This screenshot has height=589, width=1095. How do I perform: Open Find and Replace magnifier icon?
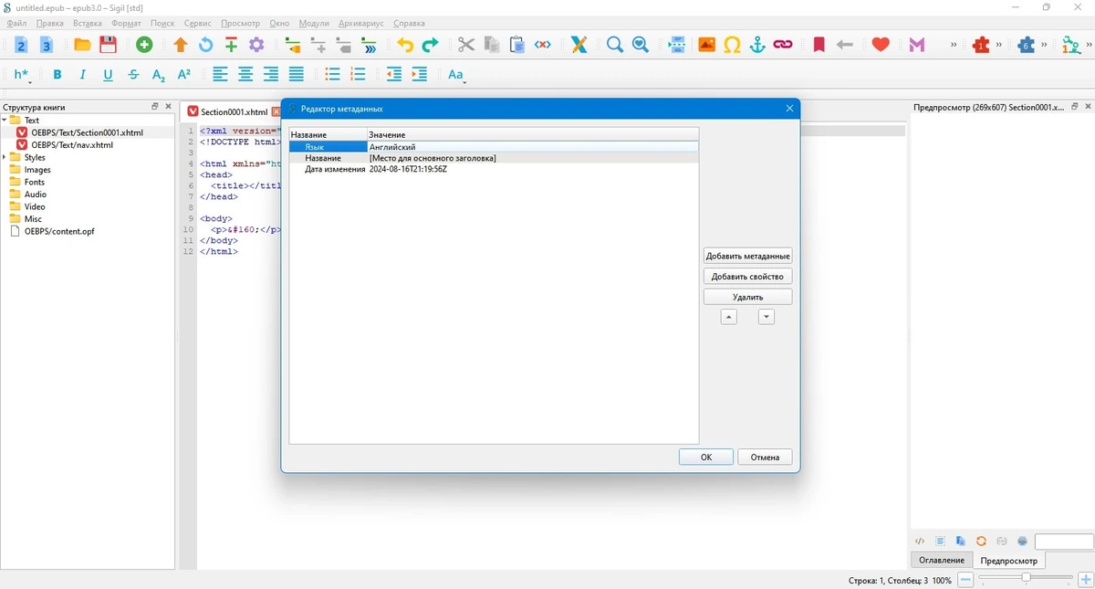pyautogui.click(x=615, y=44)
